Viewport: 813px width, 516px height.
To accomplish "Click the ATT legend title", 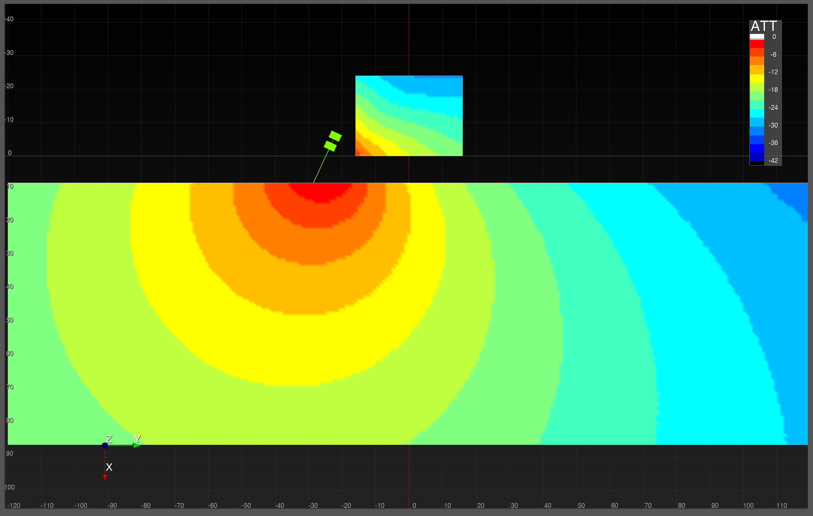I will point(764,26).
